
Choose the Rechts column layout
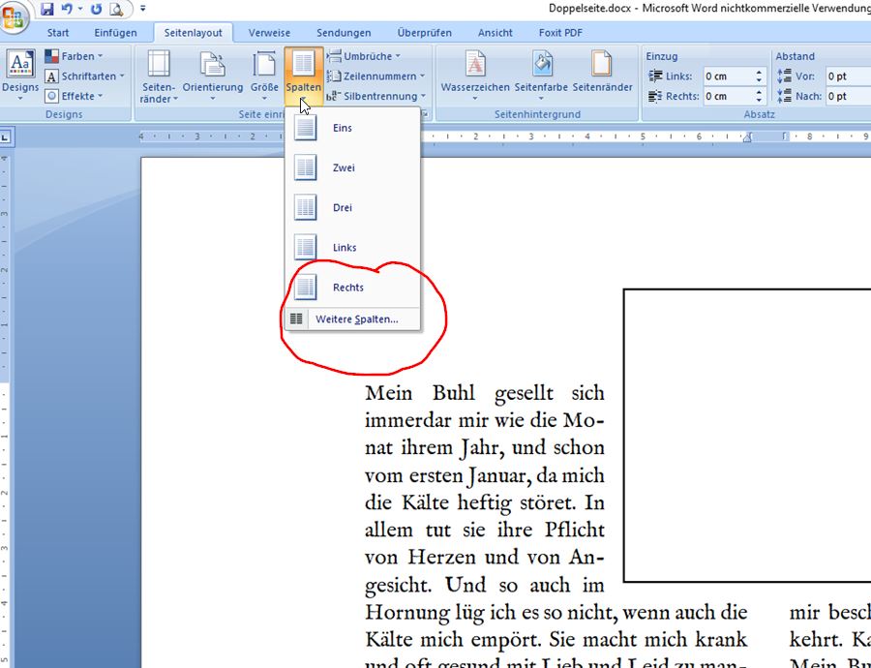(347, 288)
